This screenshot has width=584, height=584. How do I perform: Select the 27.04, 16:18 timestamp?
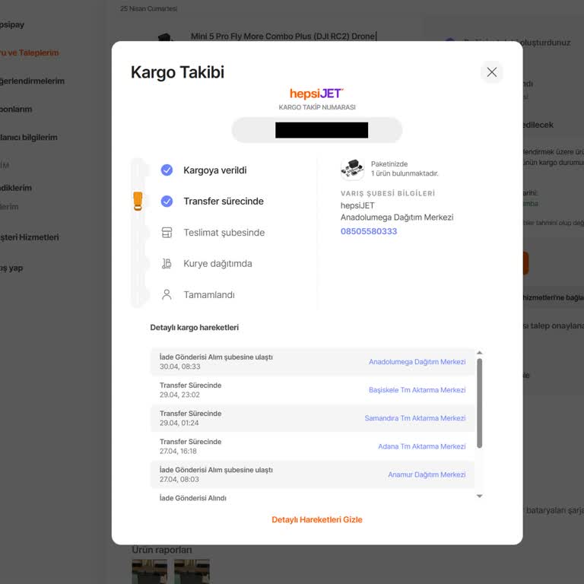[178, 451]
